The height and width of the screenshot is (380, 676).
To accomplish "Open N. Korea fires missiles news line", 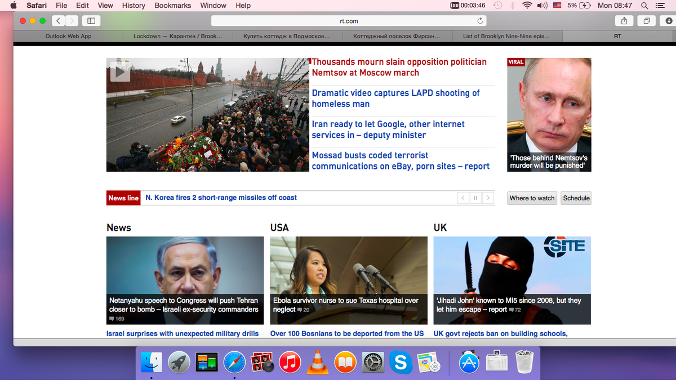I will tap(221, 198).
